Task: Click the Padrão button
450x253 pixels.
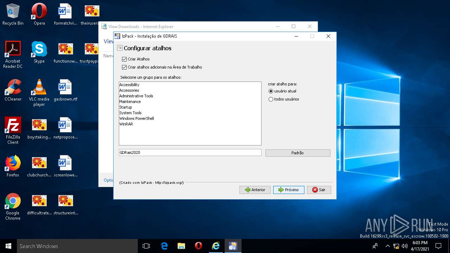Action: tap(298, 153)
